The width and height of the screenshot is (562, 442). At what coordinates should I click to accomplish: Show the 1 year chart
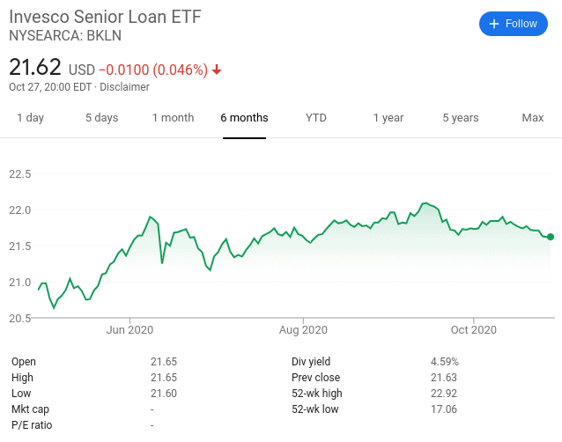point(388,118)
